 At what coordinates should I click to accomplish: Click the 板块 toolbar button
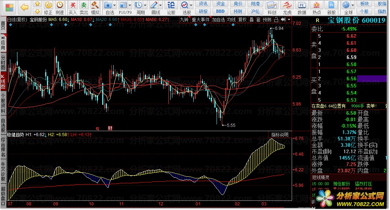coord(364,4)
